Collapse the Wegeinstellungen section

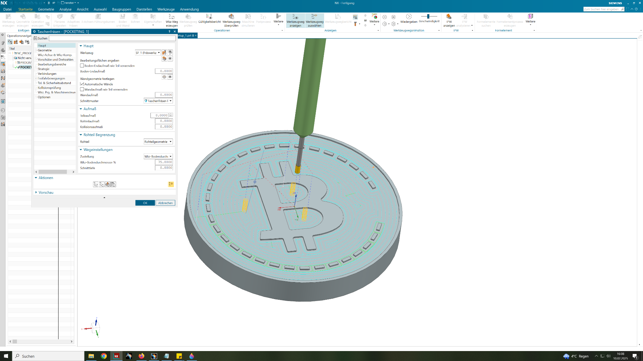click(81, 150)
